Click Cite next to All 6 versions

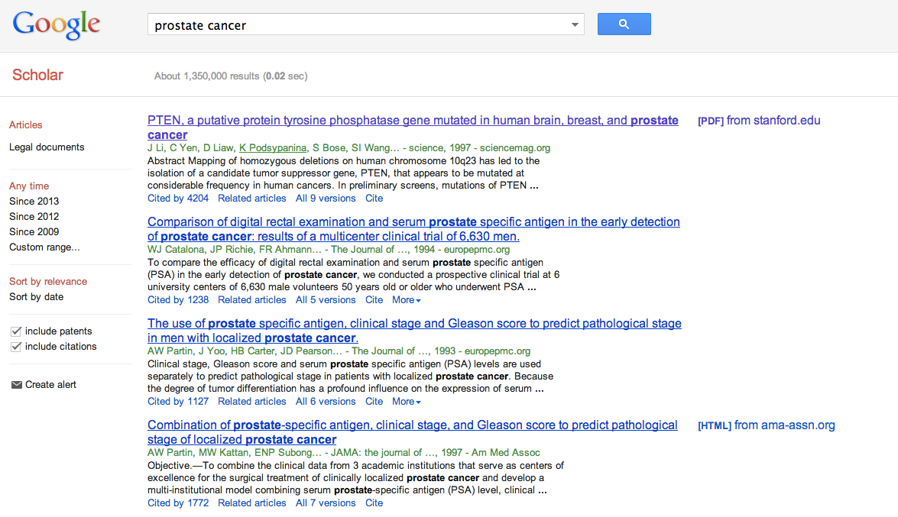pyautogui.click(x=374, y=402)
